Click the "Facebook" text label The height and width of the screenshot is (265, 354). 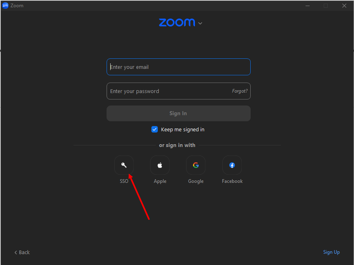click(x=232, y=181)
